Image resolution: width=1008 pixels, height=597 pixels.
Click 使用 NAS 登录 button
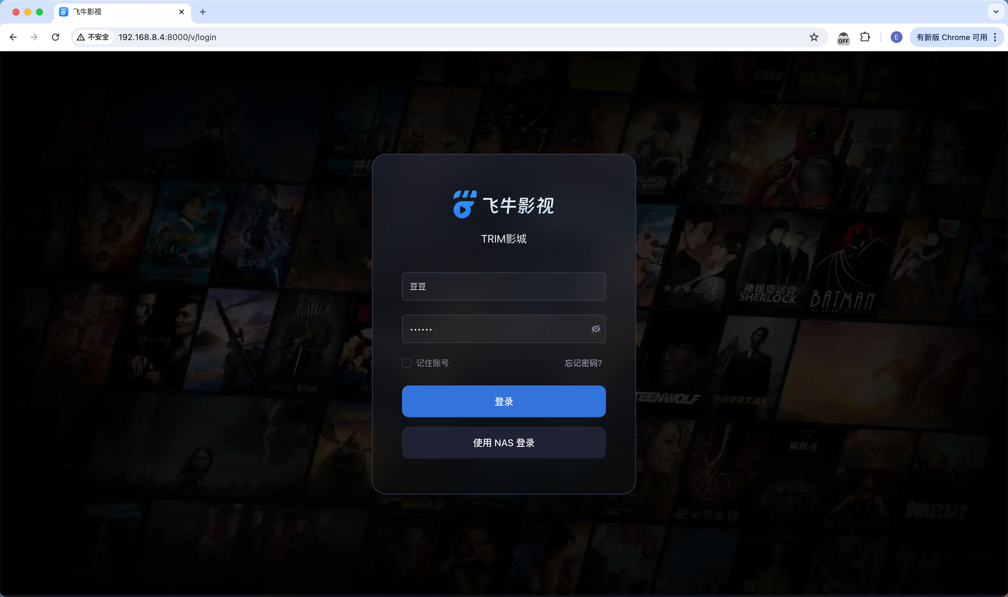503,443
